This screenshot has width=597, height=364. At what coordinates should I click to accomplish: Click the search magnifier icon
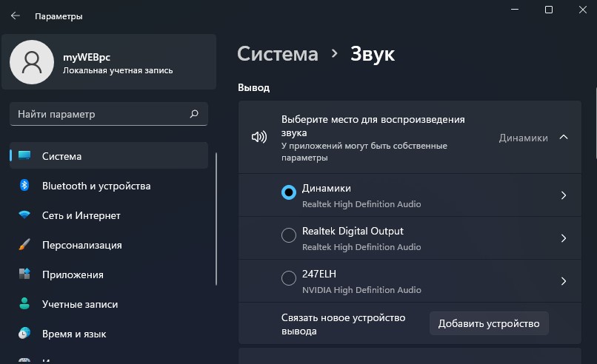(x=194, y=114)
